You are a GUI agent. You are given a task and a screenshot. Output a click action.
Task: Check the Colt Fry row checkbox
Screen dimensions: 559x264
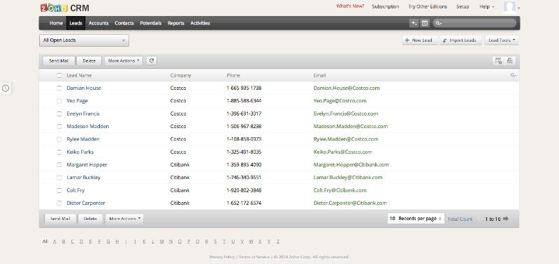pyautogui.click(x=59, y=190)
